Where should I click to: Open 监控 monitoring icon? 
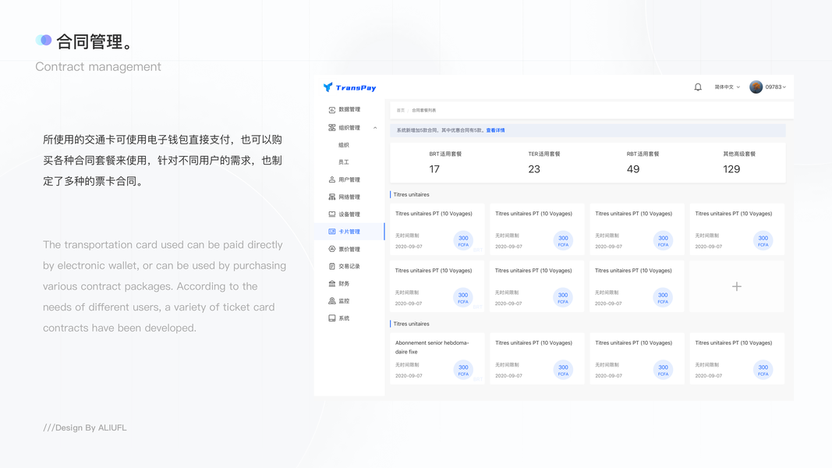[x=331, y=301]
